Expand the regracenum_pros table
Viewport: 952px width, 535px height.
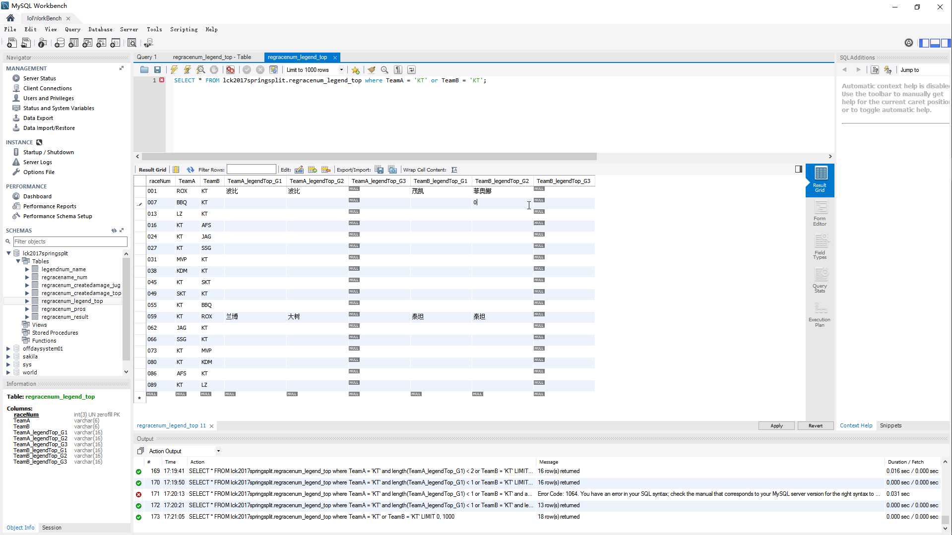pyautogui.click(x=27, y=309)
